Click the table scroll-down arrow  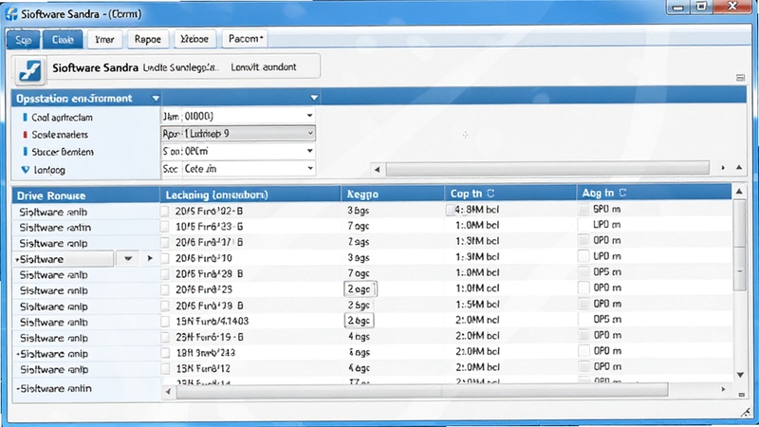pyautogui.click(x=740, y=375)
